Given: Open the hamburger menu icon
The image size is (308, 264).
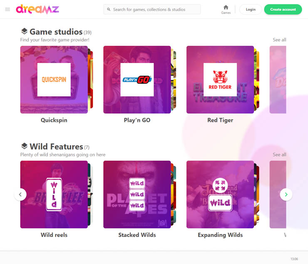Looking at the screenshot, I should coord(7,9).
